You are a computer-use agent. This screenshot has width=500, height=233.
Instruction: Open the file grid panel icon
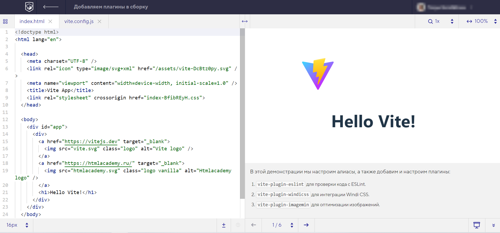tap(5, 21)
